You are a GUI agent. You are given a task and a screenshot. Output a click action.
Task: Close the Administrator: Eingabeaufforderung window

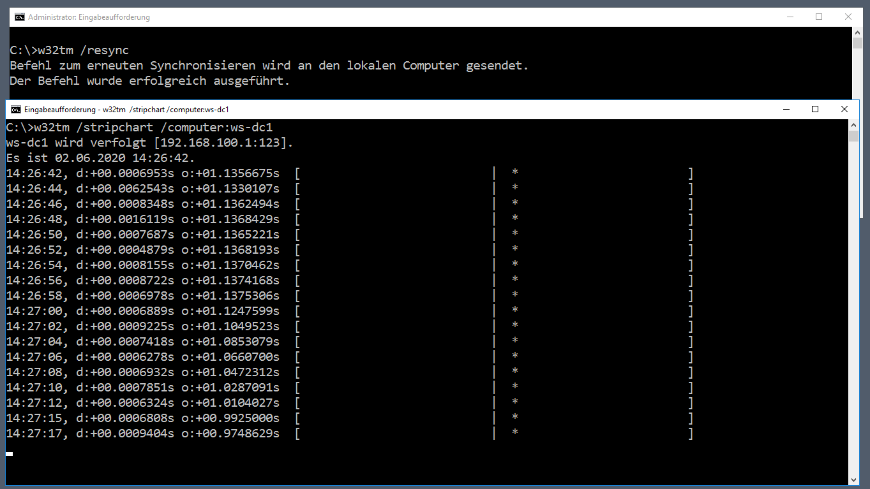click(x=848, y=17)
